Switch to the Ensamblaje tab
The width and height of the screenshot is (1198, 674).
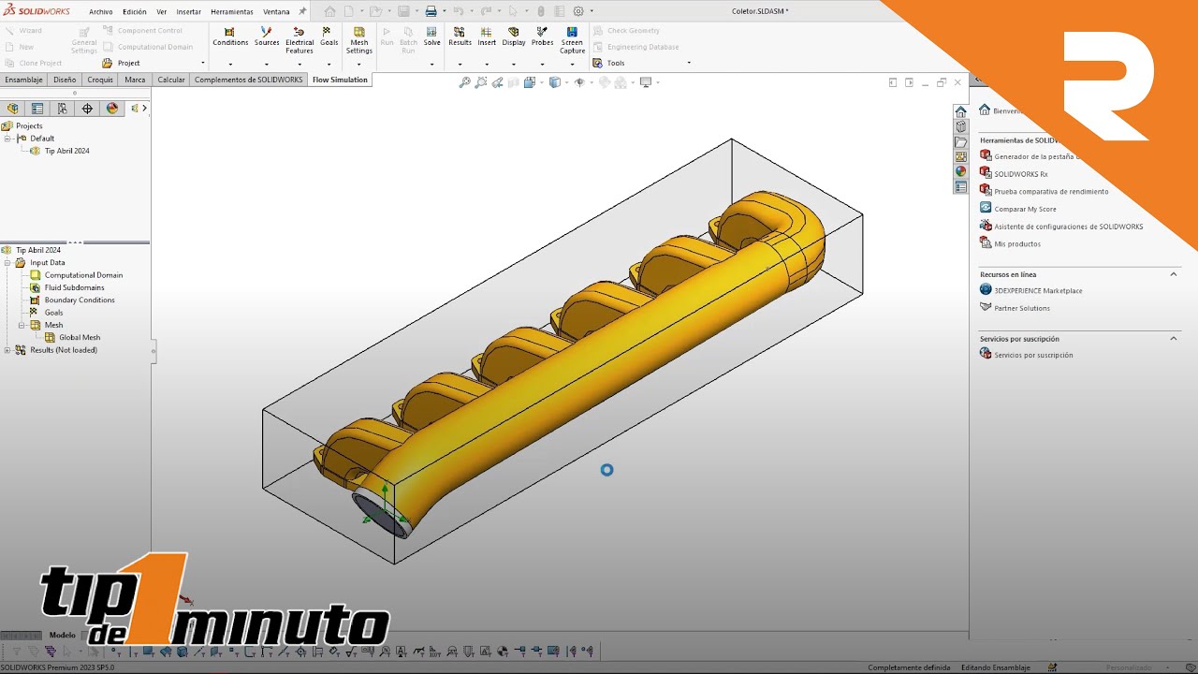(x=23, y=80)
